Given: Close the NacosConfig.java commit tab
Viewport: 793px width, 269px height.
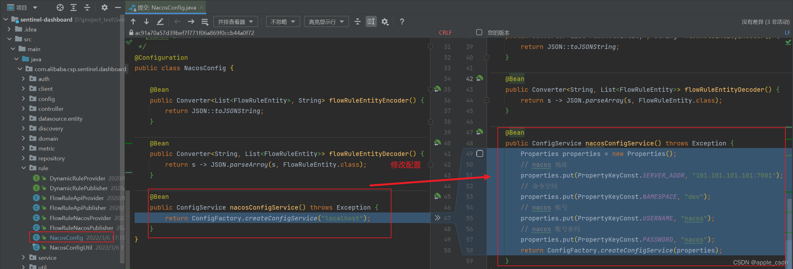Looking at the screenshot, I should pyautogui.click(x=201, y=7).
